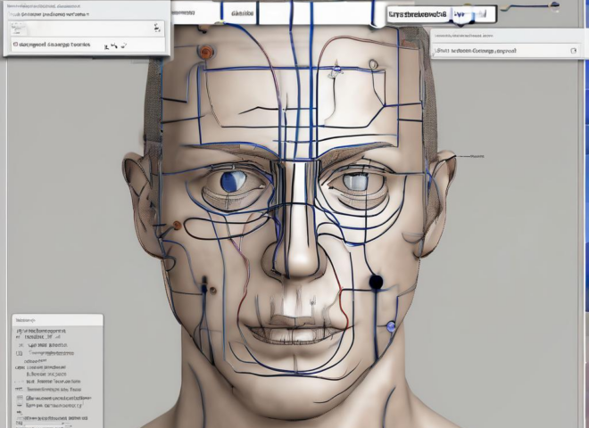Switch to the center tab in the top bar
This screenshot has width=589, height=428.
pyautogui.click(x=240, y=13)
